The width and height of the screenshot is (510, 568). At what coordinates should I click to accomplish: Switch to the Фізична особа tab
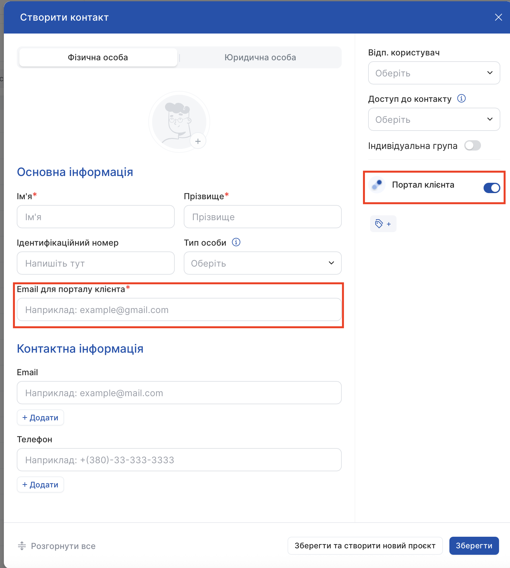click(x=98, y=57)
